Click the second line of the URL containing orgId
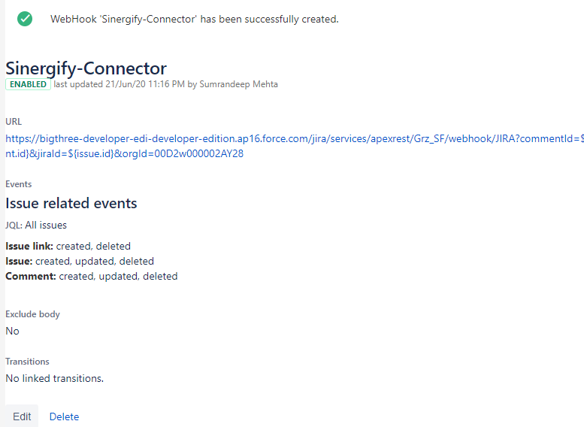 (125, 153)
